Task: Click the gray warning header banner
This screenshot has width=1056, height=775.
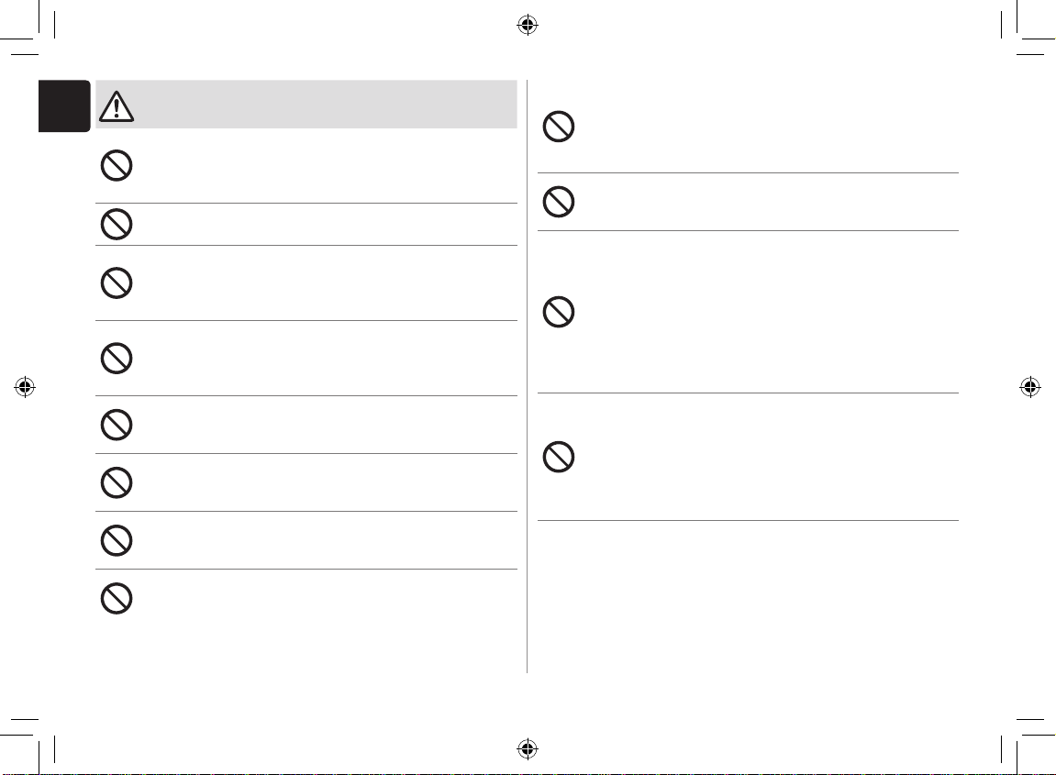Action: [x=321, y=104]
